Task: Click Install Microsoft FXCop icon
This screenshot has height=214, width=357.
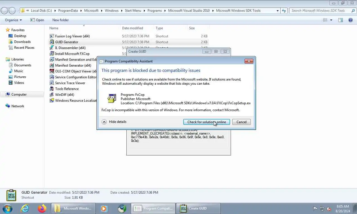Action: [52, 54]
